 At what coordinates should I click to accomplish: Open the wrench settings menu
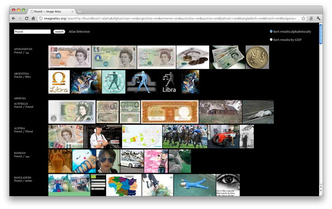318,18
